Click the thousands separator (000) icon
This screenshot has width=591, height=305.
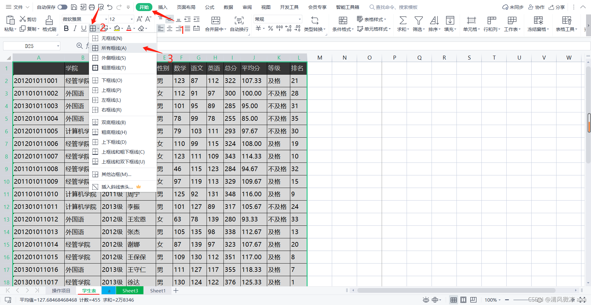(279, 29)
